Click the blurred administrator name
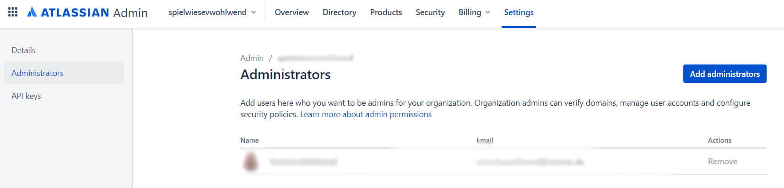The image size is (784, 188). [303, 162]
